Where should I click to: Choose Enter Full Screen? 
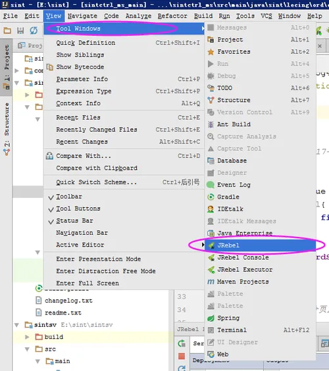point(124,283)
